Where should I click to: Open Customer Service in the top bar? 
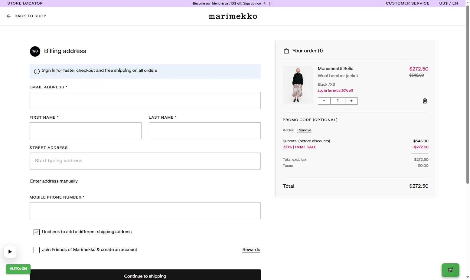pyautogui.click(x=407, y=3)
